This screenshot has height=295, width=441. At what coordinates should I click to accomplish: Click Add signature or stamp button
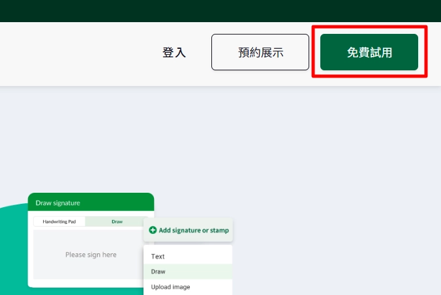coord(188,230)
